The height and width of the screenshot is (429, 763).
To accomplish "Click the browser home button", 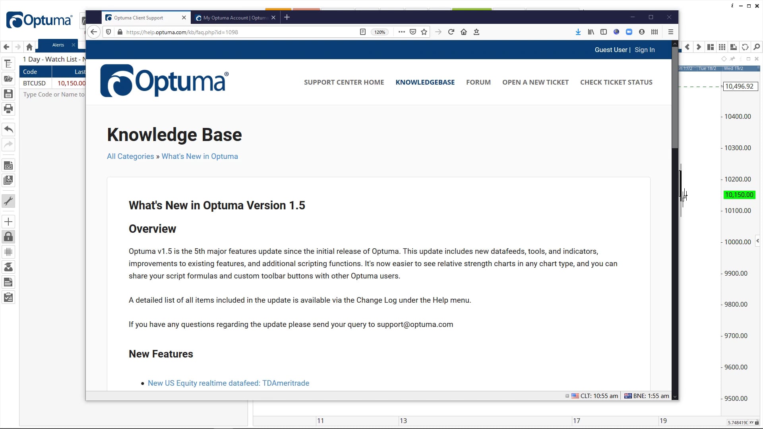I will (464, 32).
